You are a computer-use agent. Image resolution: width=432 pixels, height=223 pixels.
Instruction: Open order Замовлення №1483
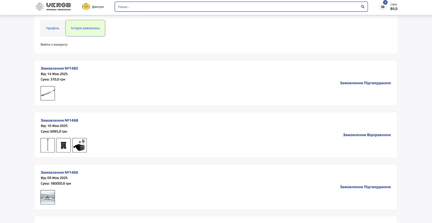[x=59, y=68]
